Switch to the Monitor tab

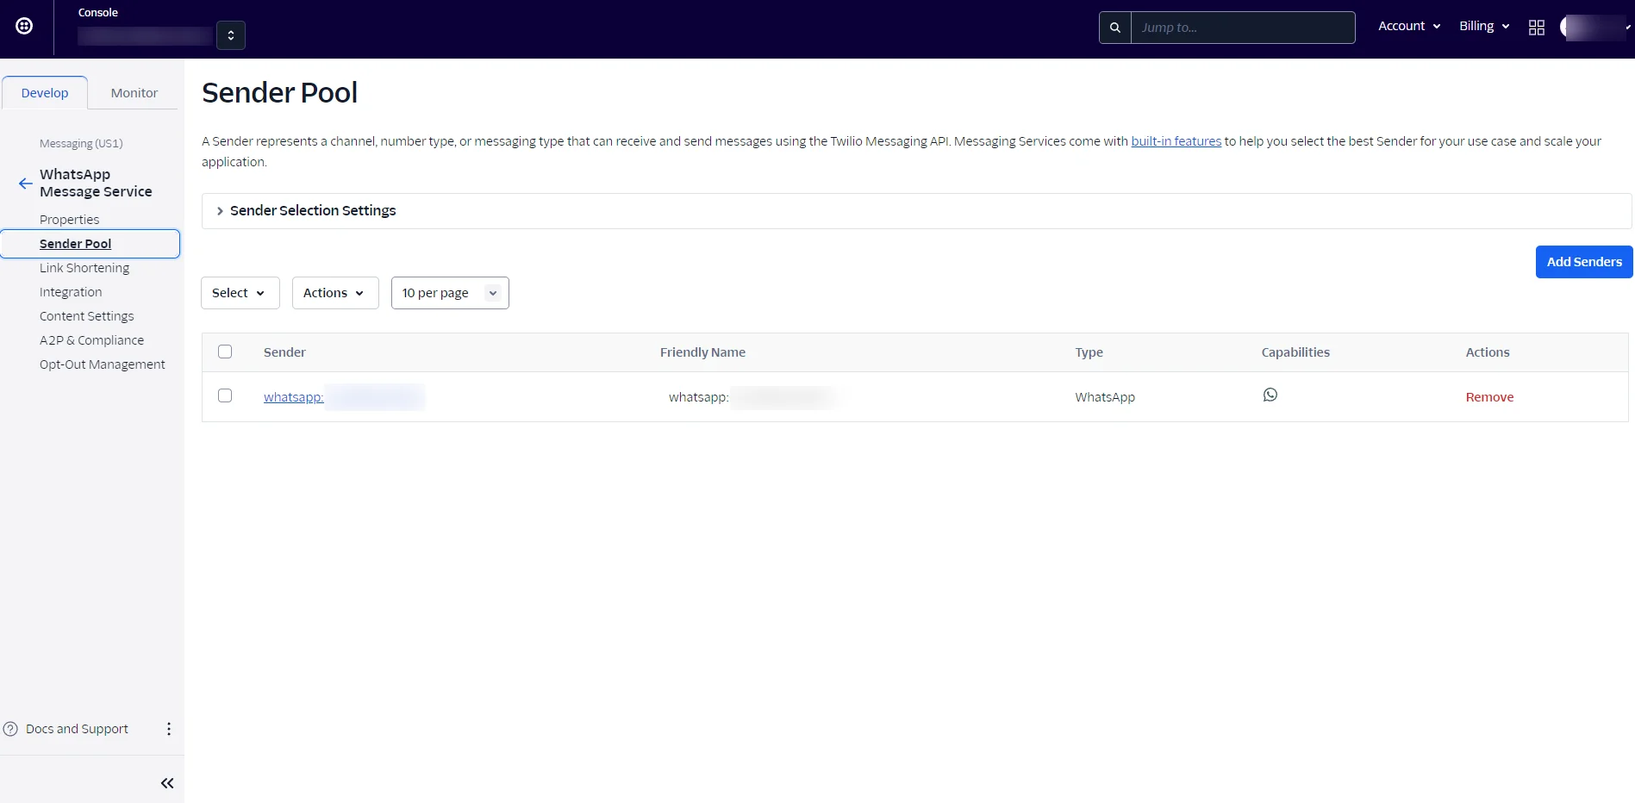pos(134,93)
